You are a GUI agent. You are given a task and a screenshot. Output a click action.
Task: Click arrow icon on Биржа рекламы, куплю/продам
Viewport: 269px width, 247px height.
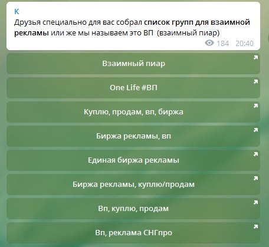tap(255, 179)
